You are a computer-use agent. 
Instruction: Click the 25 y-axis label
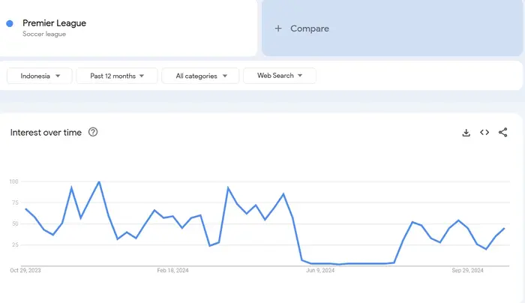tap(15, 244)
